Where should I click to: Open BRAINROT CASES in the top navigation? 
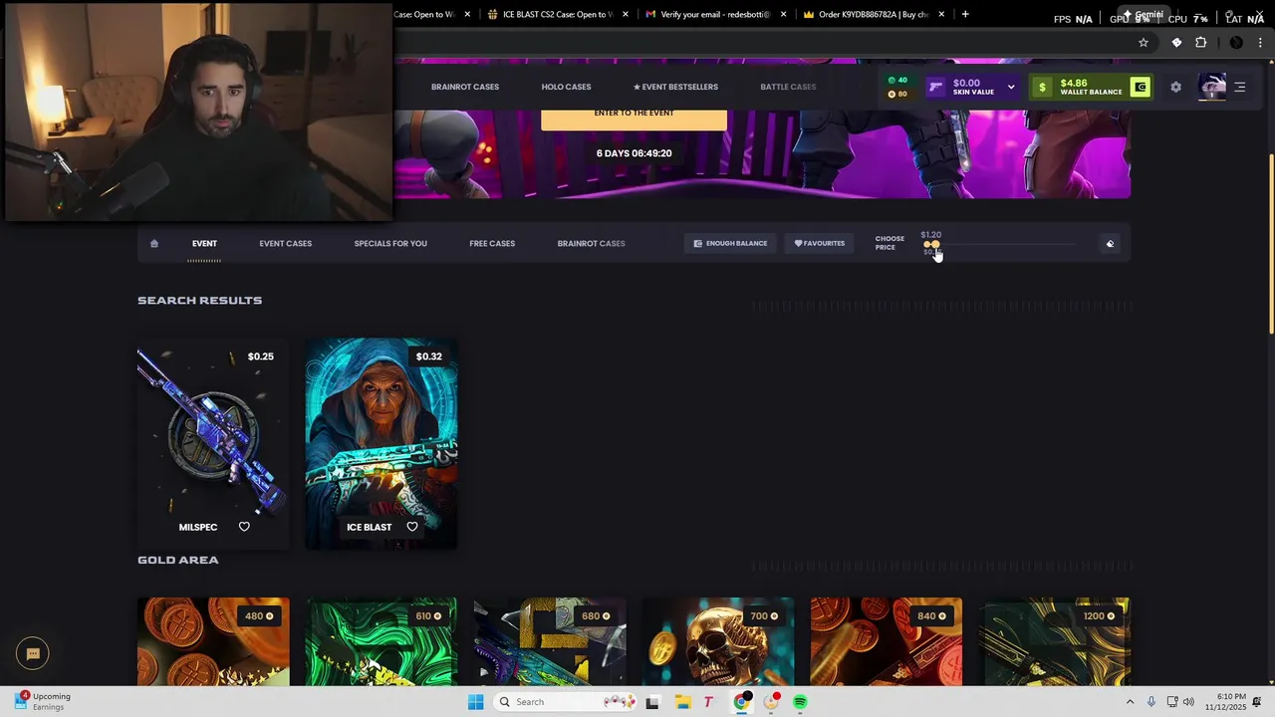click(464, 87)
